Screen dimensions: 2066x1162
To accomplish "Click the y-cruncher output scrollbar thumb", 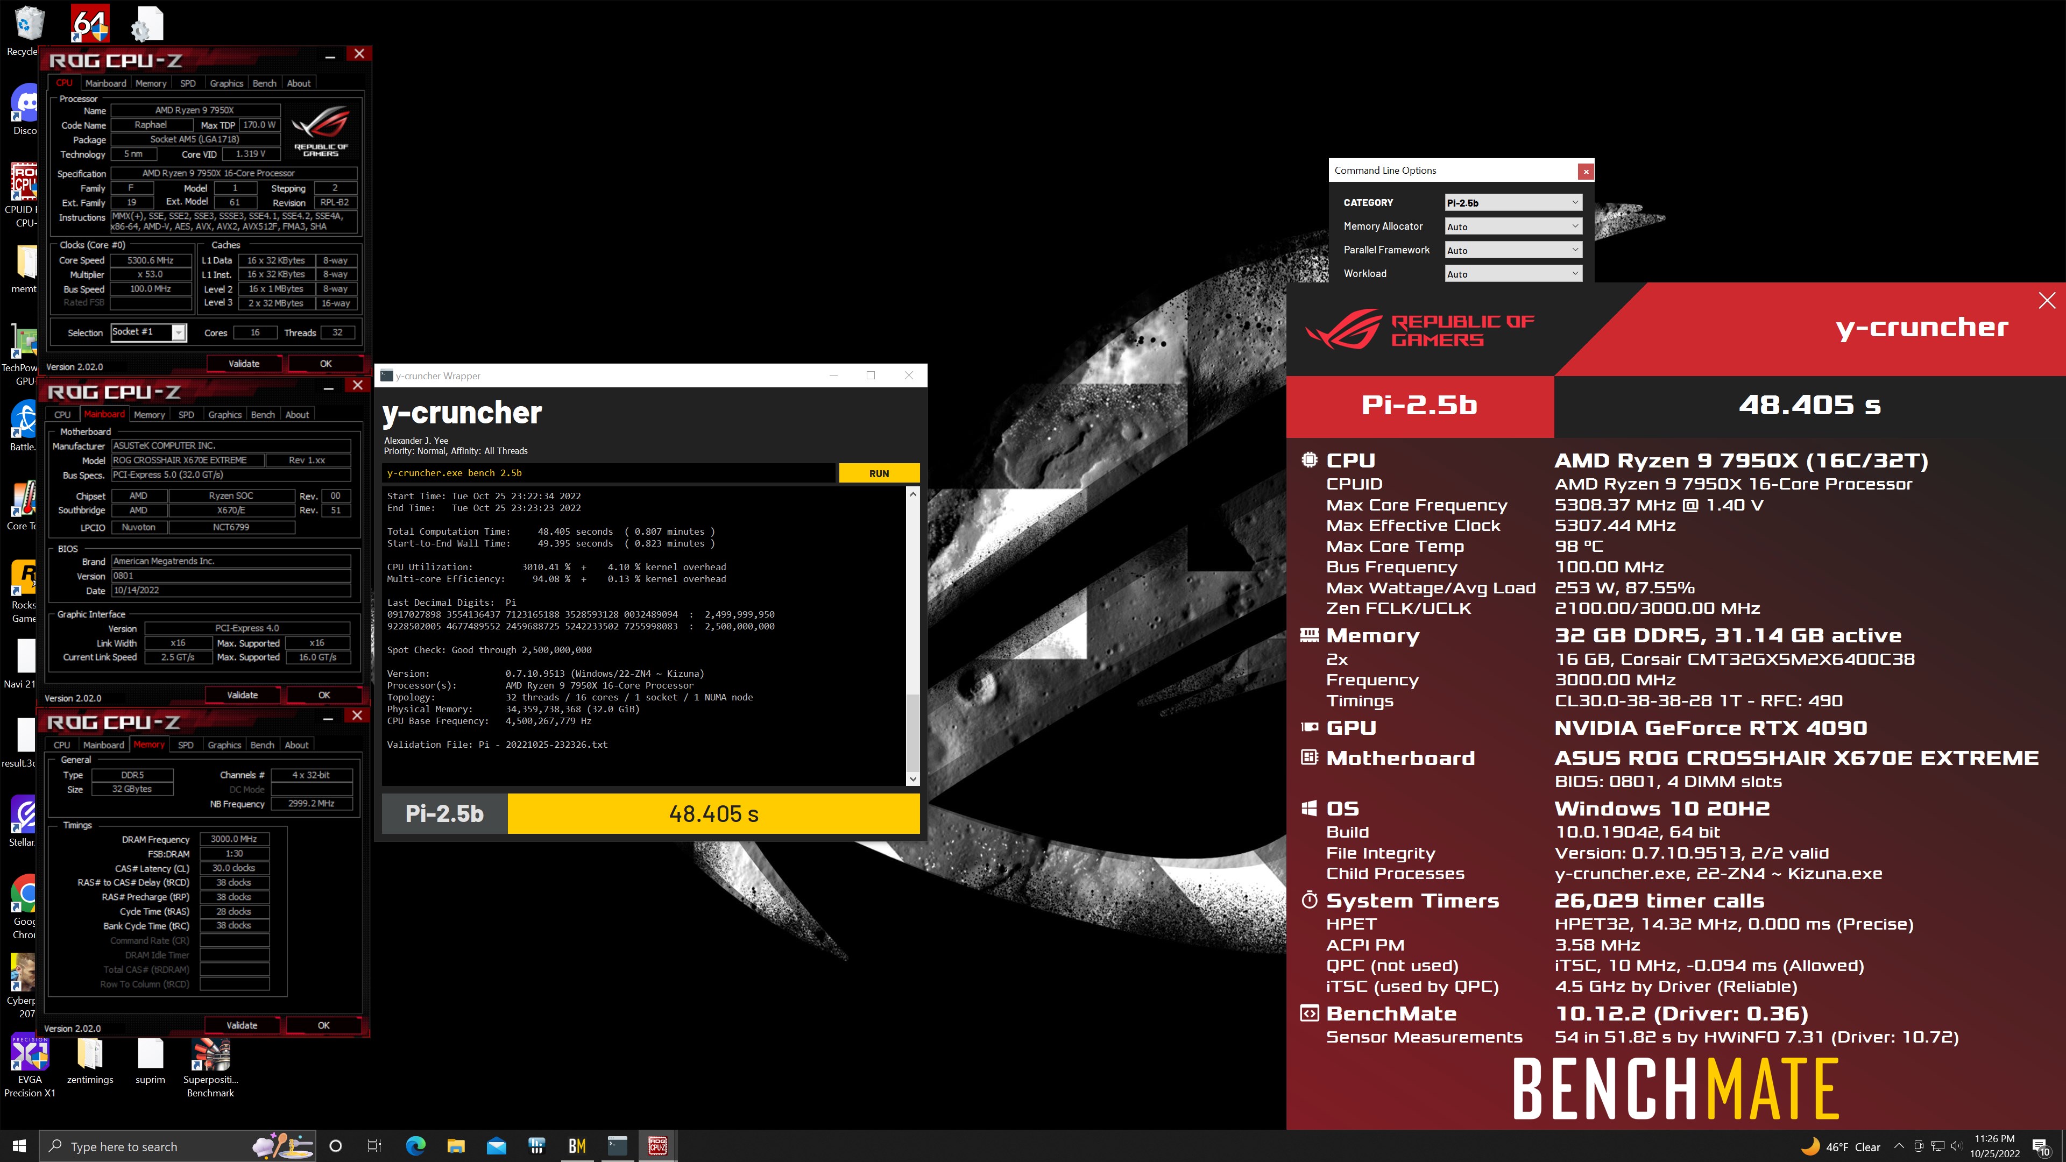I will (x=912, y=732).
